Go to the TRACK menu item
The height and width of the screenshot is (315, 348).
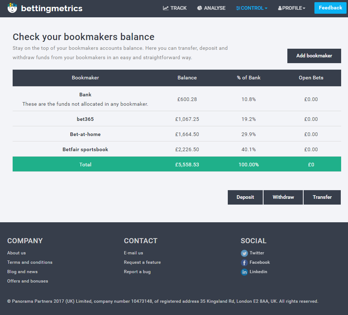coord(175,8)
